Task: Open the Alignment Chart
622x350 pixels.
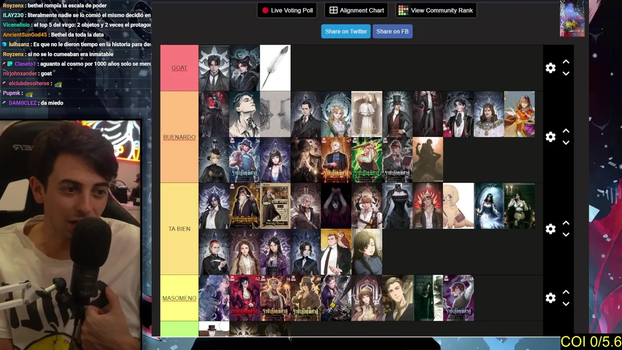Action: pos(356,10)
